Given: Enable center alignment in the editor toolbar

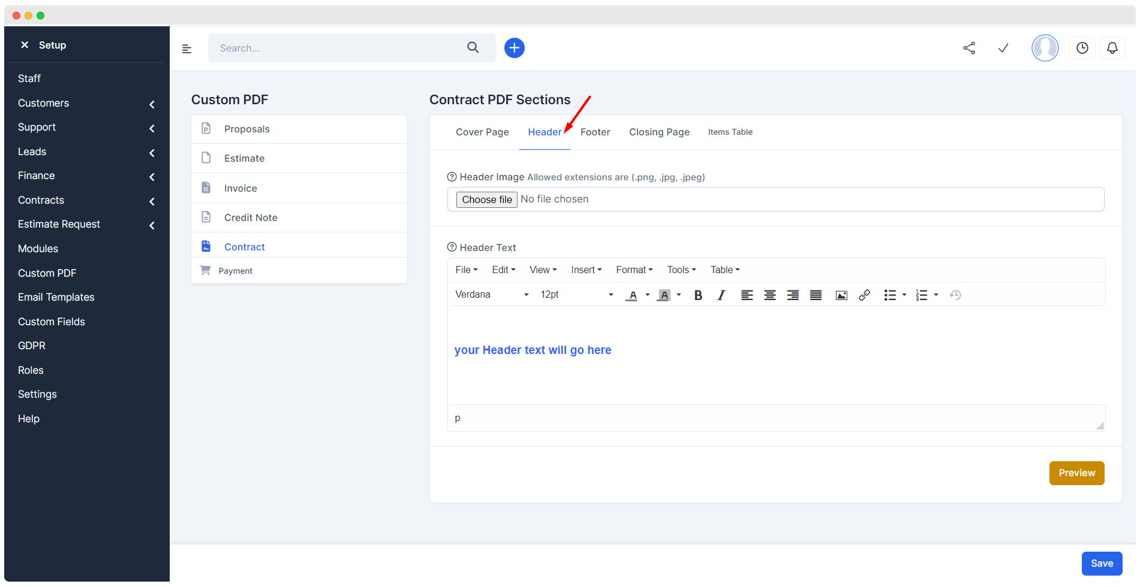Looking at the screenshot, I should pos(769,295).
